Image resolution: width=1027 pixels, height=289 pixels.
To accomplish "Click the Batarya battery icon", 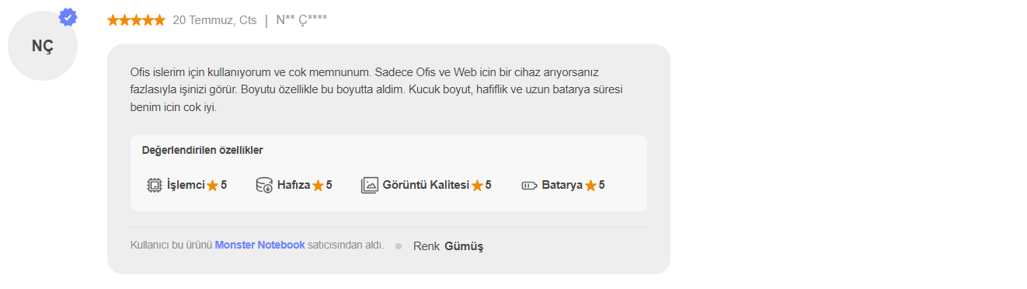I will (529, 186).
